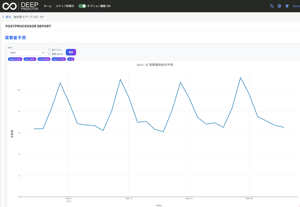This screenshot has height=207, width=300.
Task: Open the language translation icon
Action: pyautogui.click(x=272, y=6)
